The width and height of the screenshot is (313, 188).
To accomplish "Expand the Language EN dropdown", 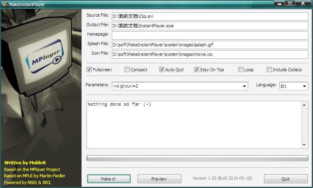I will (x=304, y=86).
